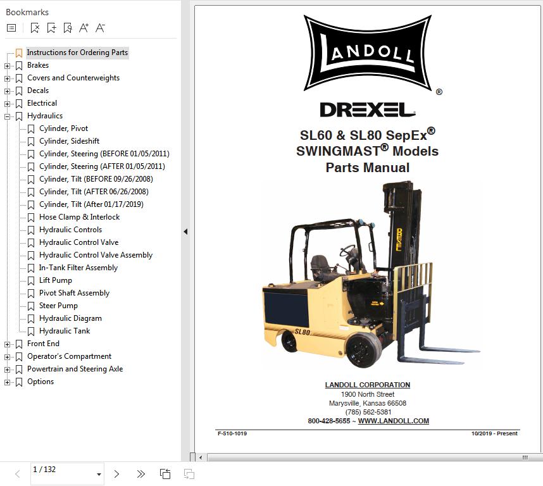Click the LANDOLL CORPORATION heading
The height and width of the screenshot is (486, 543).
pos(368,385)
